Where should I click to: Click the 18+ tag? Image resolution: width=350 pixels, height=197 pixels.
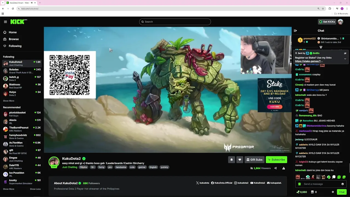[x=93, y=167]
